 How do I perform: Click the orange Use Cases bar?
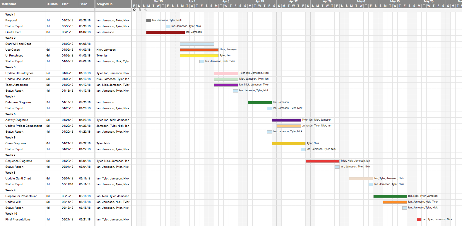pyautogui.click(x=199, y=50)
